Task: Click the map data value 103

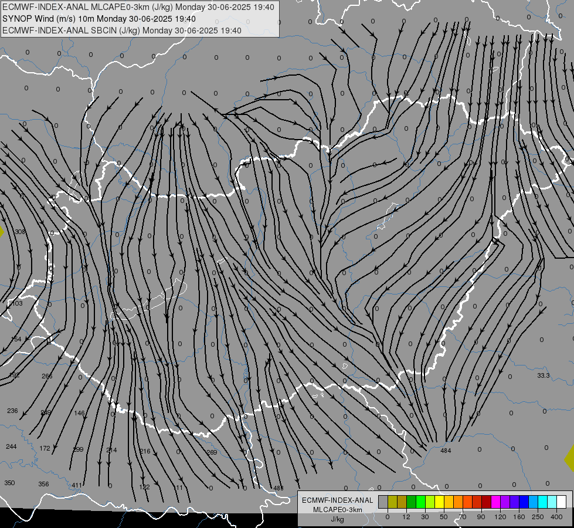Action: [x=17, y=303]
